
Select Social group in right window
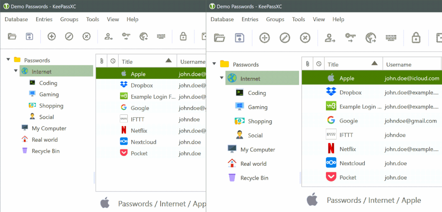click(255, 135)
